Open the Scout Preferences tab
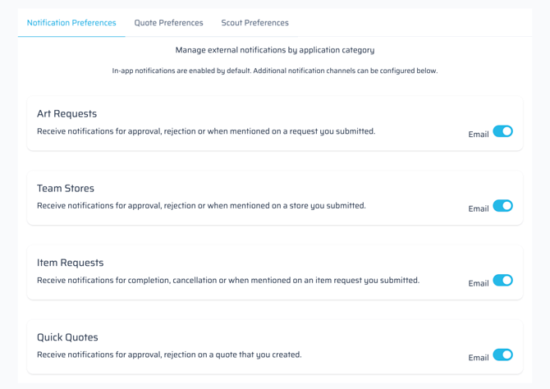The height and width of the screenshot is (389, 550). tap(254, 23)
